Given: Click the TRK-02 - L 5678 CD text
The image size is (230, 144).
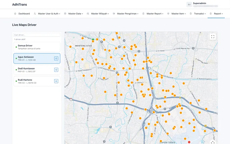Looking at the screenshot, I should pyautogui.click(x=27, y=83).
